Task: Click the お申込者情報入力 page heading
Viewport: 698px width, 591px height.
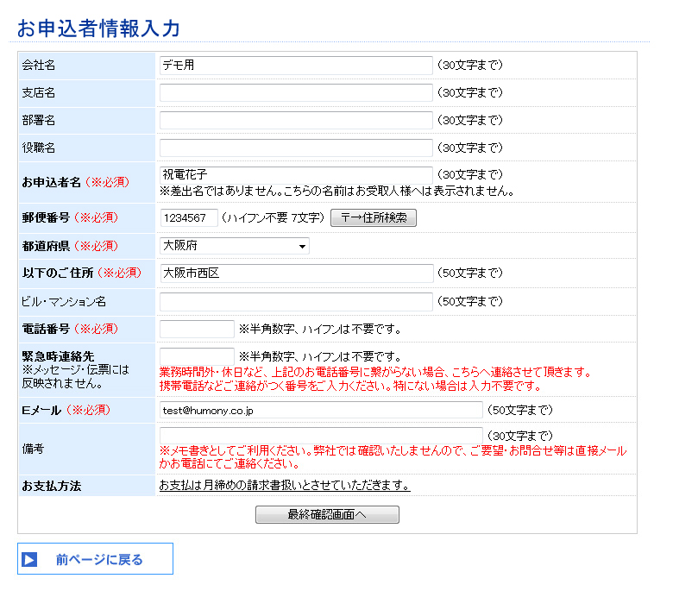Action: 98,28
